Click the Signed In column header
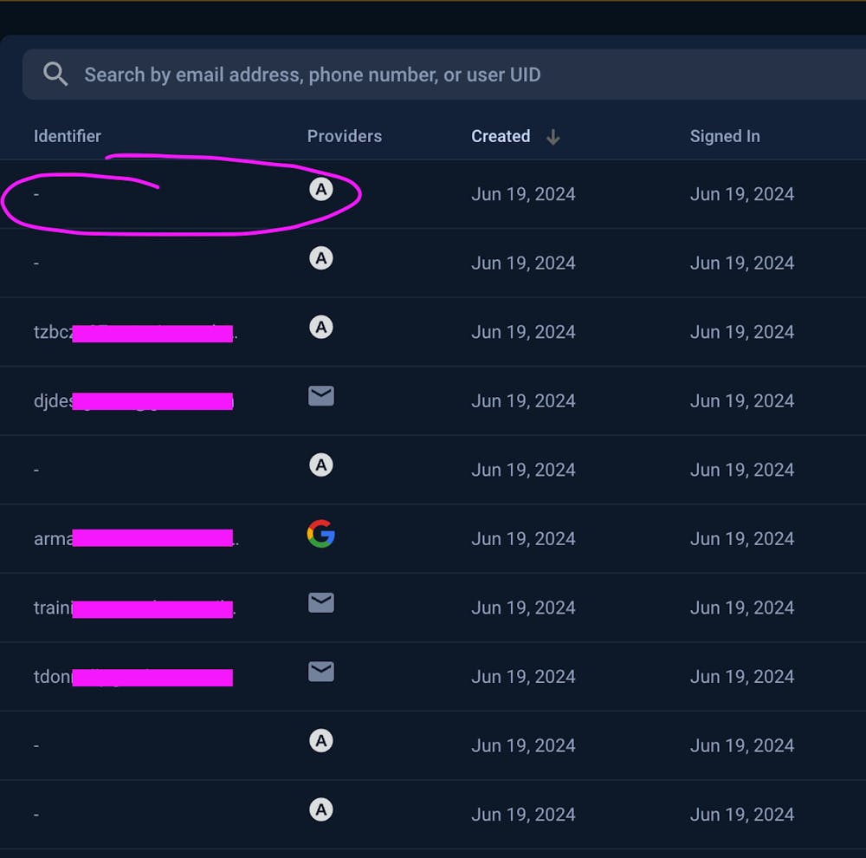This screenshot has height=858, width=866. [725, 136]
